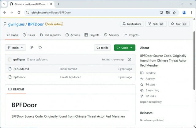This screenshot has height=128, width=196.
Task: Open the green Code dropdown
Action: (124, 48)
